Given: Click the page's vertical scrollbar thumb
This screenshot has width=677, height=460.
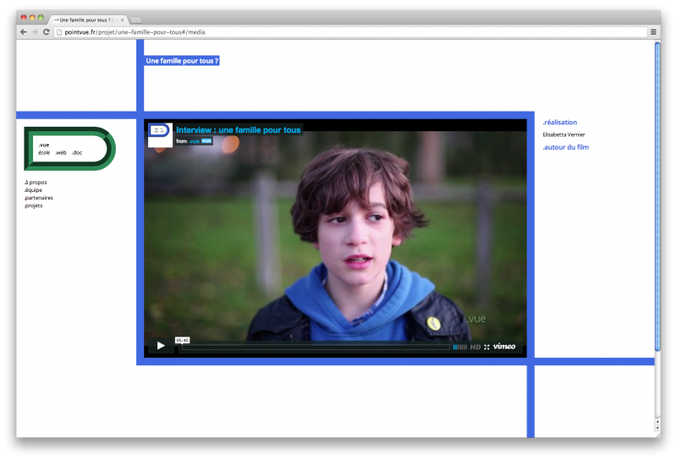Looking at the screenshot, I should point(658,196).
